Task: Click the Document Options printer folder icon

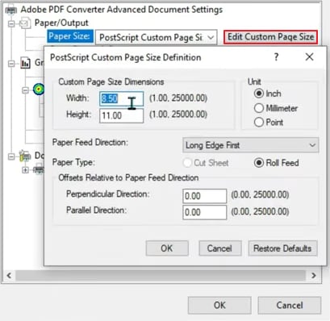Action: (x=24, y=156)
